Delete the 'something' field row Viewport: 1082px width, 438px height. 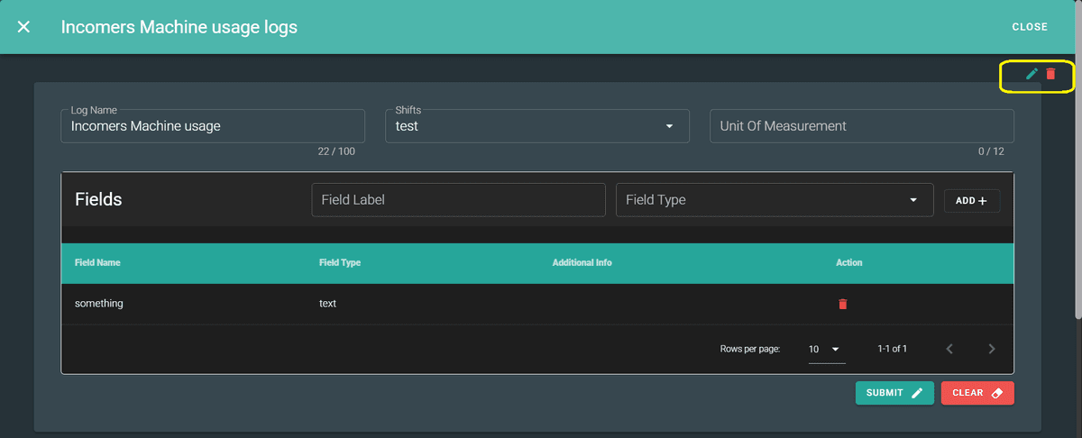click(843, 304)
